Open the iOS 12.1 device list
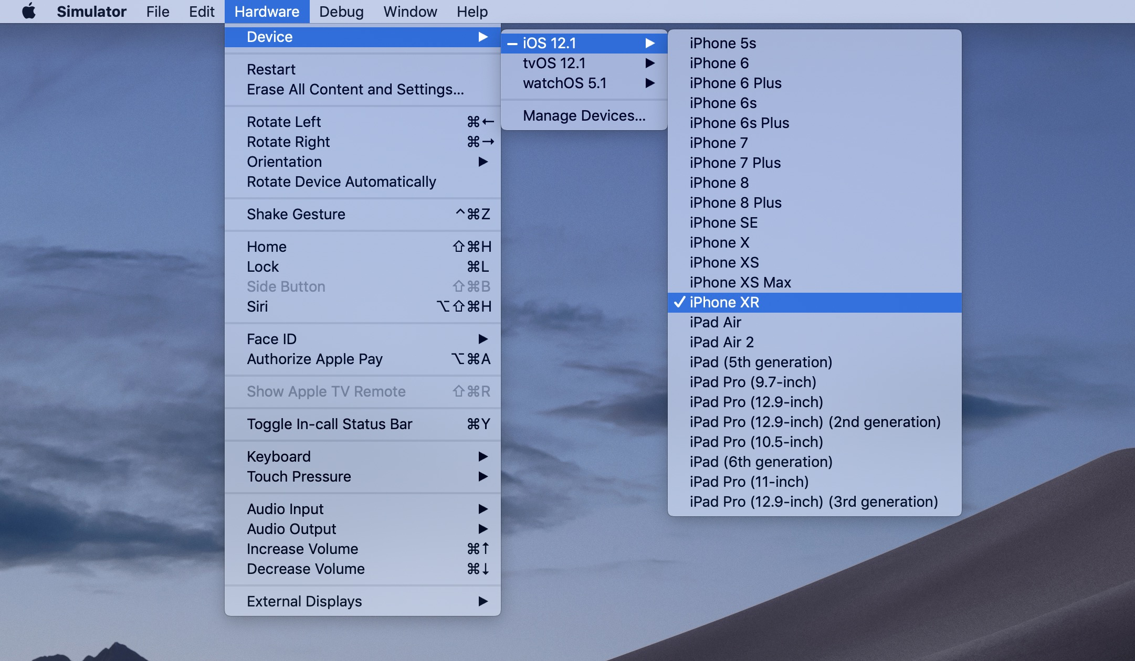The image size is (1135, 661). 584,43
